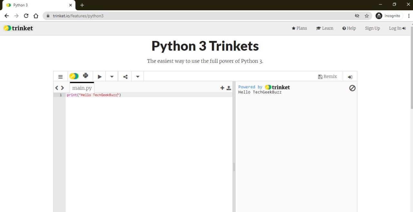
Task: Add a new file with the plus icon
Action: (222, 88)
